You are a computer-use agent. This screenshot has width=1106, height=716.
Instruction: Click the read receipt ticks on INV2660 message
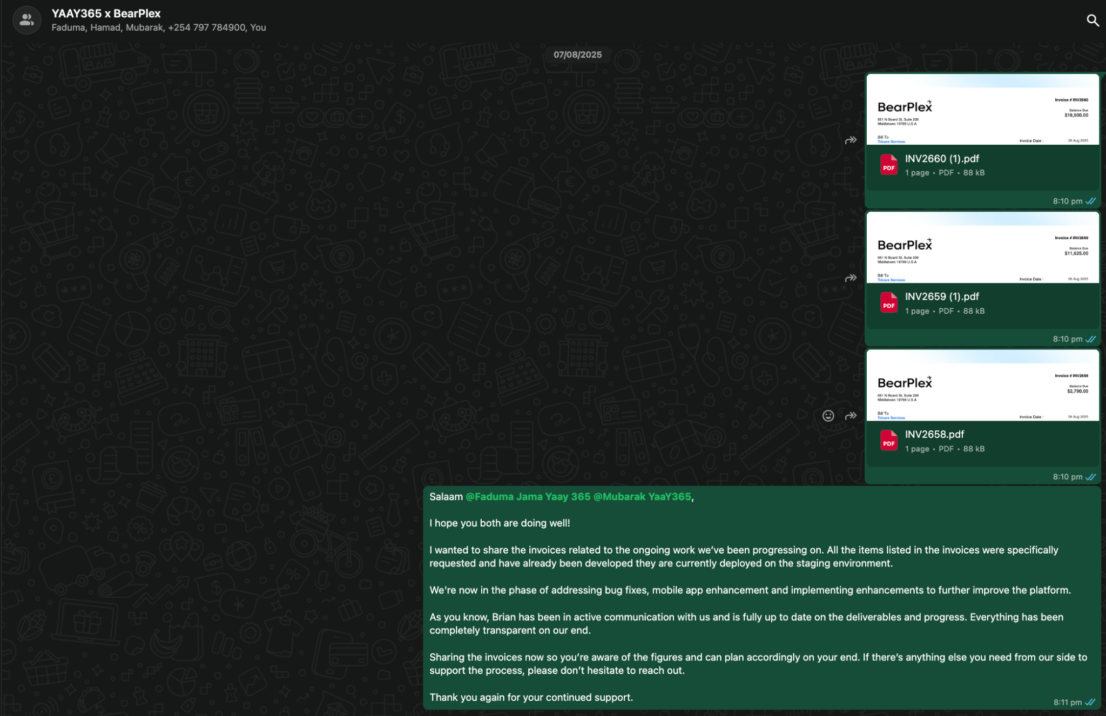(x=1090, y=201)
